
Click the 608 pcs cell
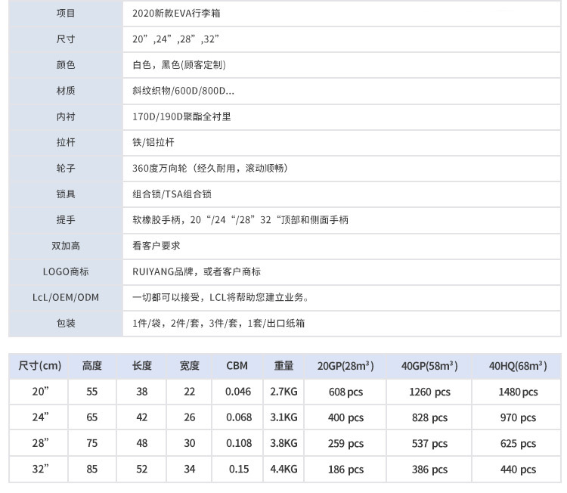coord(345,392)
